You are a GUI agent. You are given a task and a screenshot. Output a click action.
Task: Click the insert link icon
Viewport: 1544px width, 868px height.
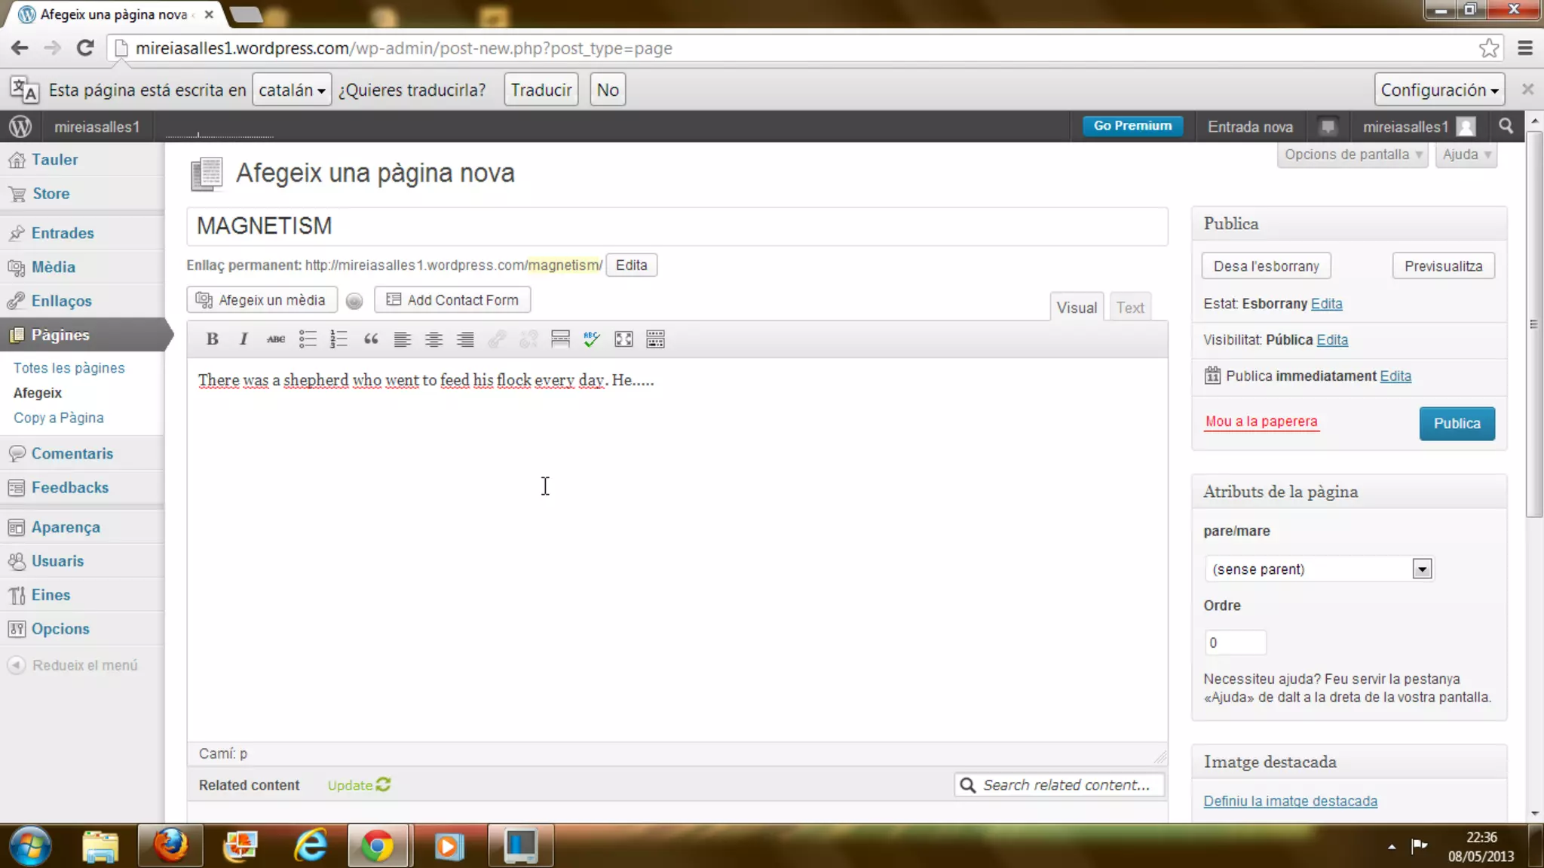click(x=497, y=339)
